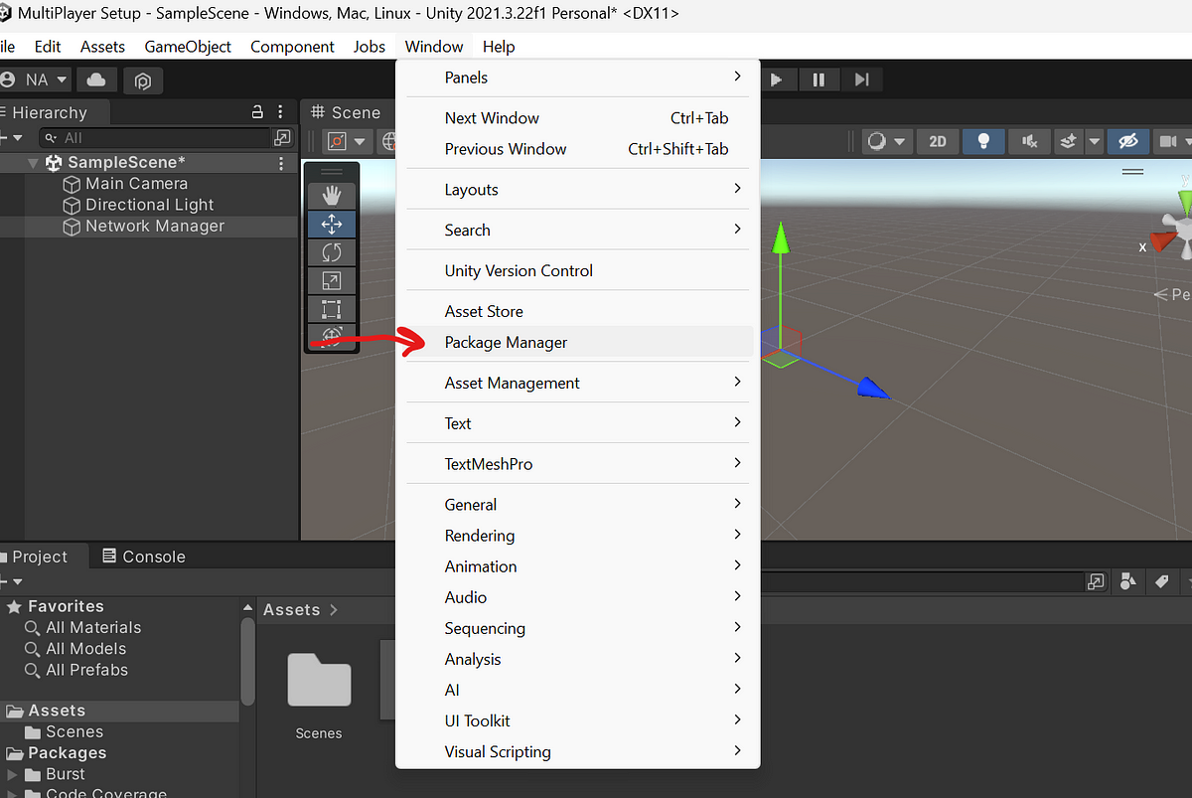Select All Prefabs favorite
1192x798 pixels.
click(x=86, y=670)
